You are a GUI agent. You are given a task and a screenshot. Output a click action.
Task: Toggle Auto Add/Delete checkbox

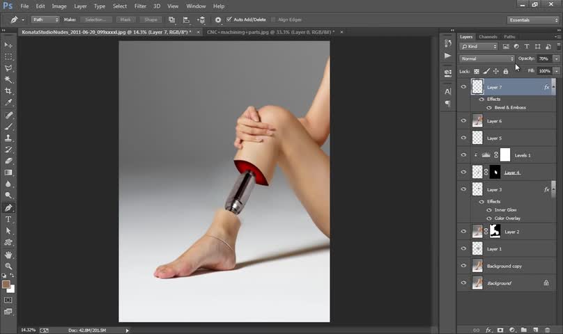[229, 19]
